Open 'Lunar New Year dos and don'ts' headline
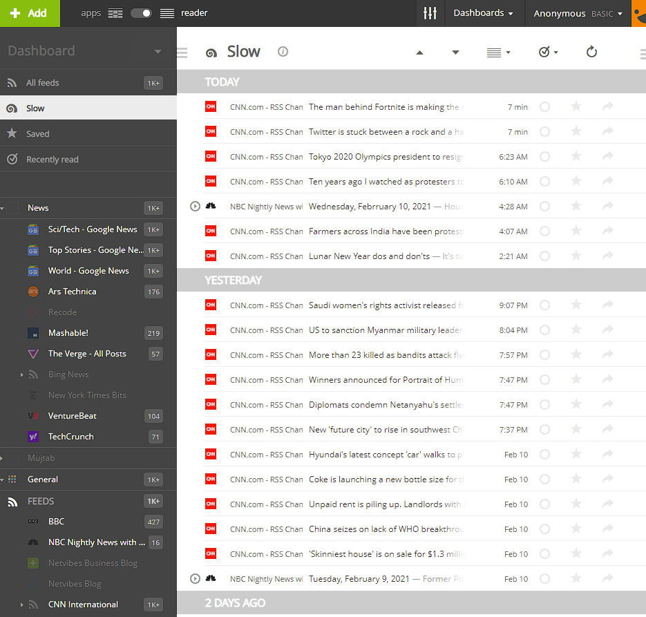The image size is (646, 617). pos(369,256)
